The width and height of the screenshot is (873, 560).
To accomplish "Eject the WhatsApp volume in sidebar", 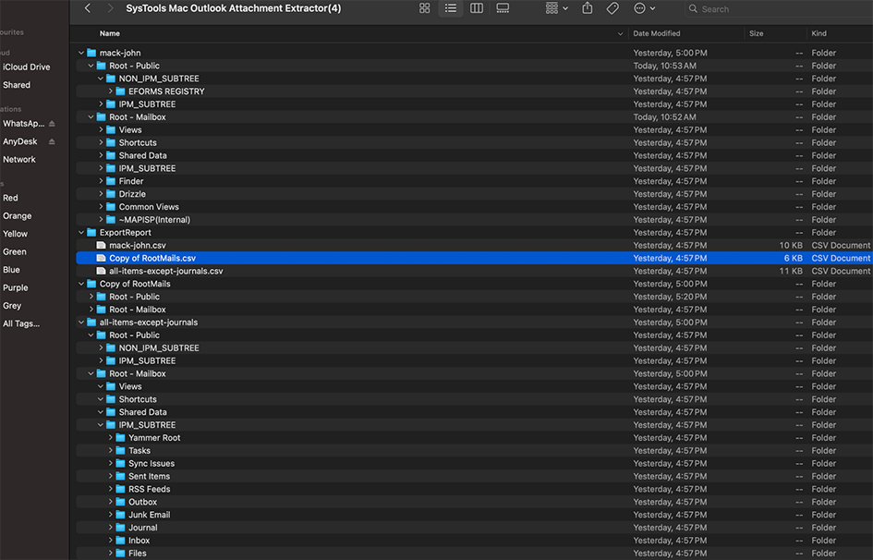I will click(52, 124).
